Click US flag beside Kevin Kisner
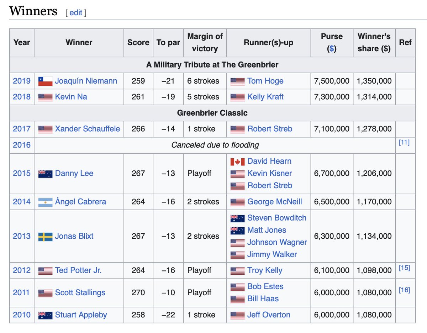 point(238,174)
